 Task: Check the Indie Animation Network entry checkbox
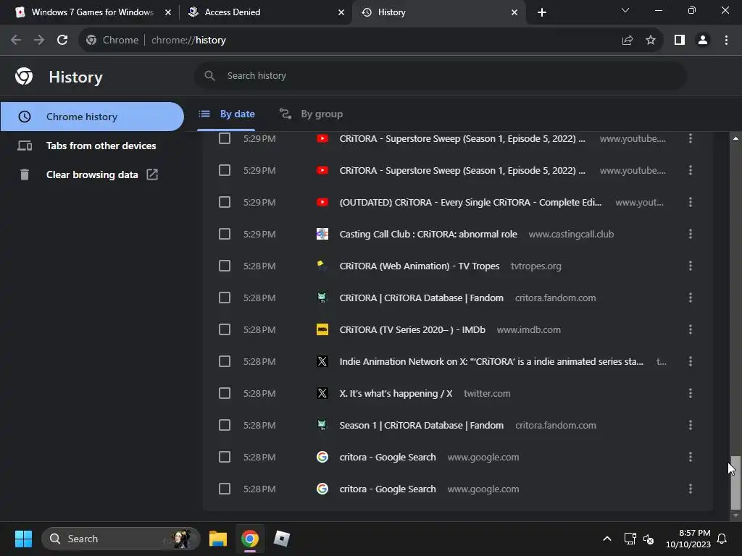(x=225, y=362)
